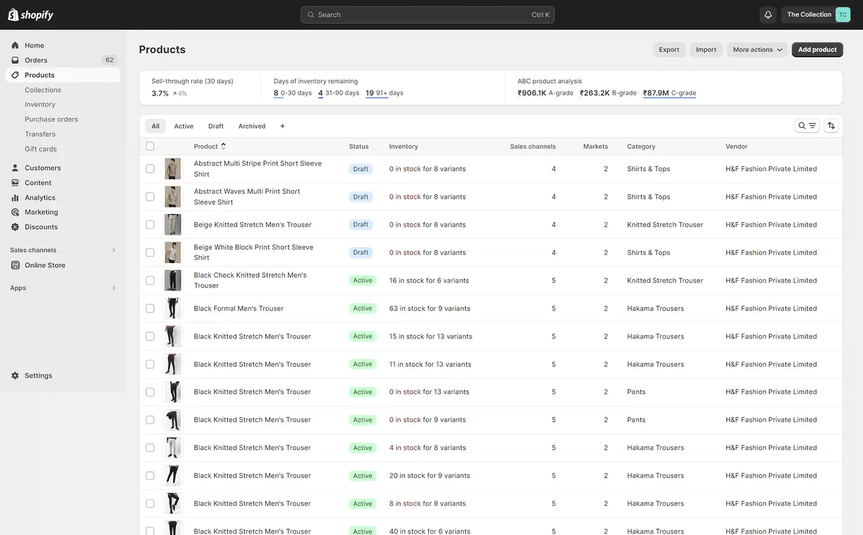Check the Black Formal Men's Trouser row

[150, 308]
